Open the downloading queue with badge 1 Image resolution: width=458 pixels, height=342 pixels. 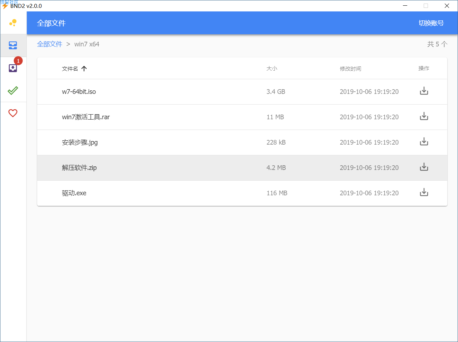tap(13, 68)
